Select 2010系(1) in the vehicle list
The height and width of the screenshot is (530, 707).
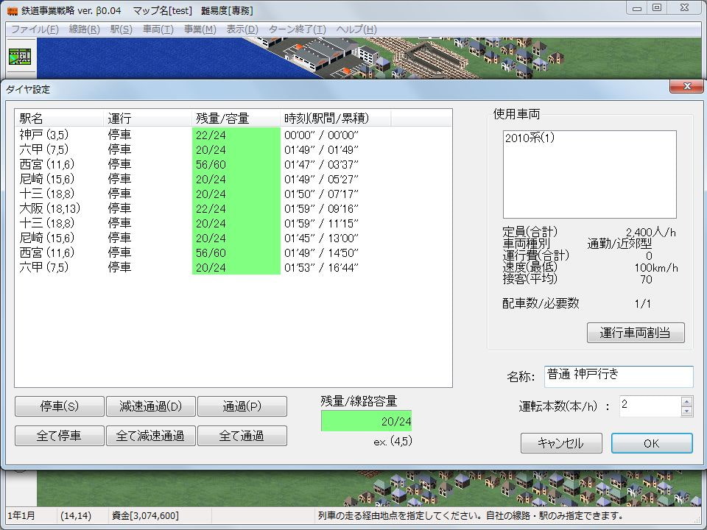(x=529, y=138)
